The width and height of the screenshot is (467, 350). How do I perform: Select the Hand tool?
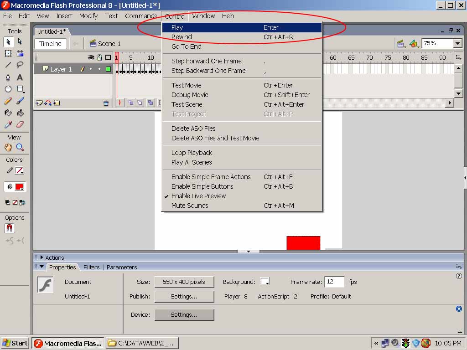point(8,147)
